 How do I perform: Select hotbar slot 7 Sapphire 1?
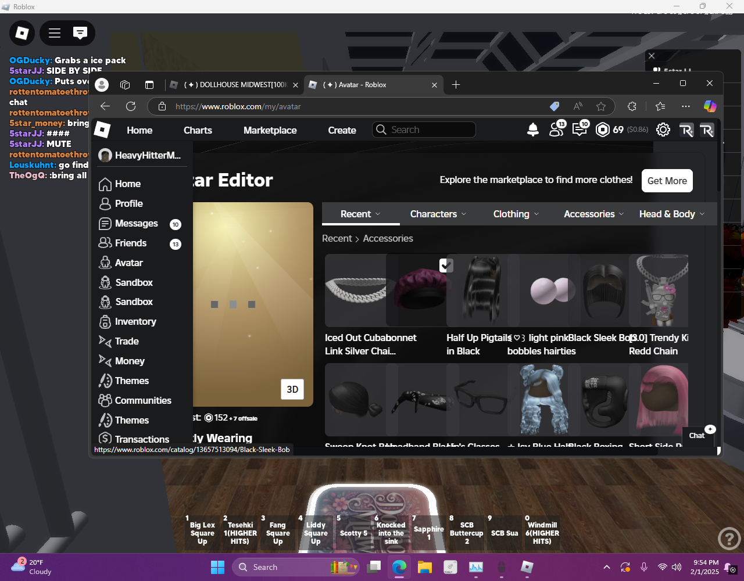429,533
